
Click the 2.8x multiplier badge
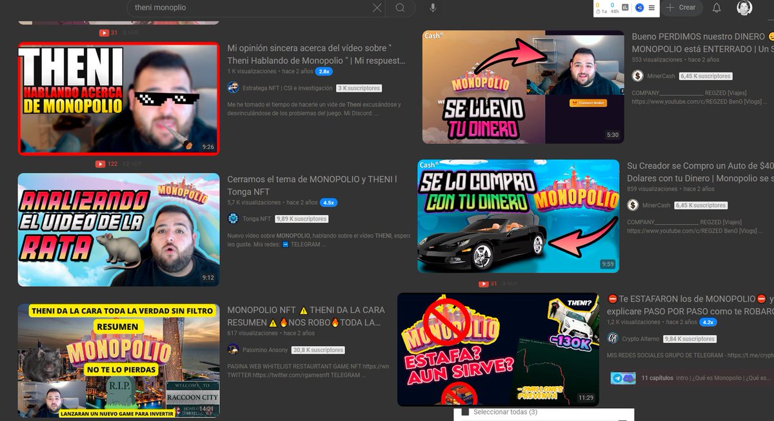coord(324,72)
